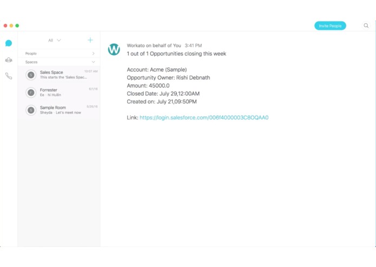Click the Sample Room avatar circle
The width and height of the screenshot is (376, 267).
coord(31,110)
